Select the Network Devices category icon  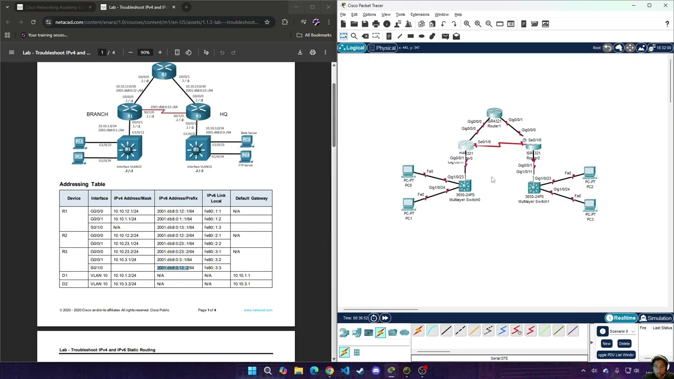coord(344,332)
